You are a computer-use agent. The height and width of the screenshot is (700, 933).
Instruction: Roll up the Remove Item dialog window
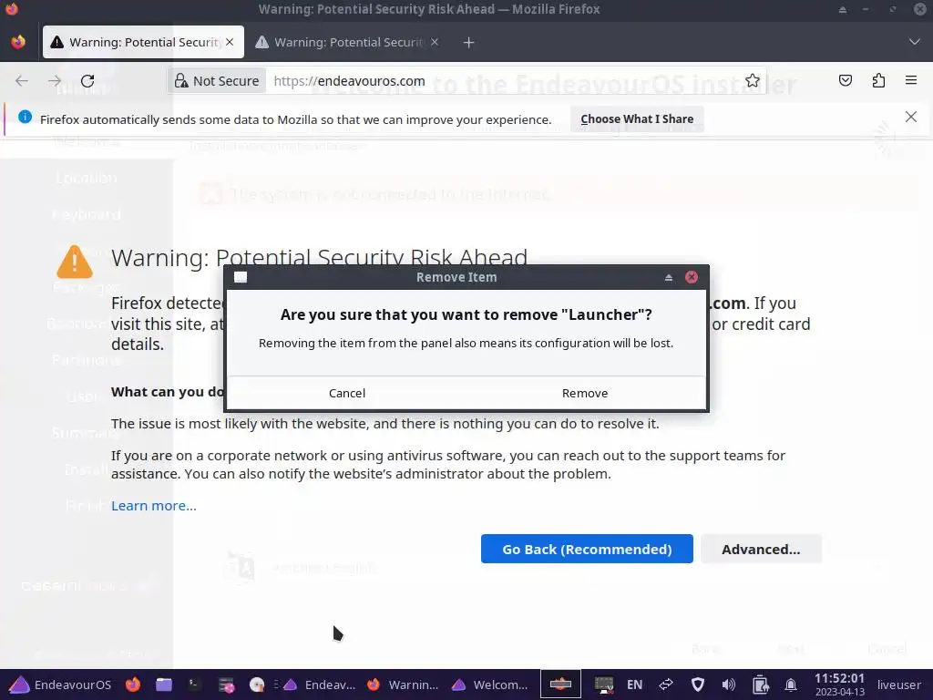pos(668,277)
